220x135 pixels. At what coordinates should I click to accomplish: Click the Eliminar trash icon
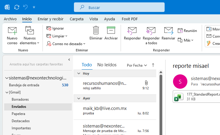[96, 30]
